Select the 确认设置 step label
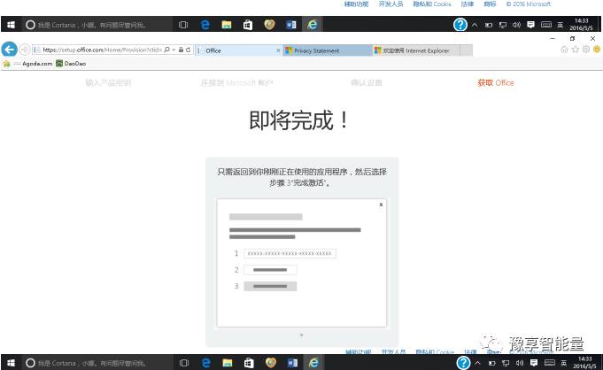Screen dimensions: 603x370 [x=367, y=82]
